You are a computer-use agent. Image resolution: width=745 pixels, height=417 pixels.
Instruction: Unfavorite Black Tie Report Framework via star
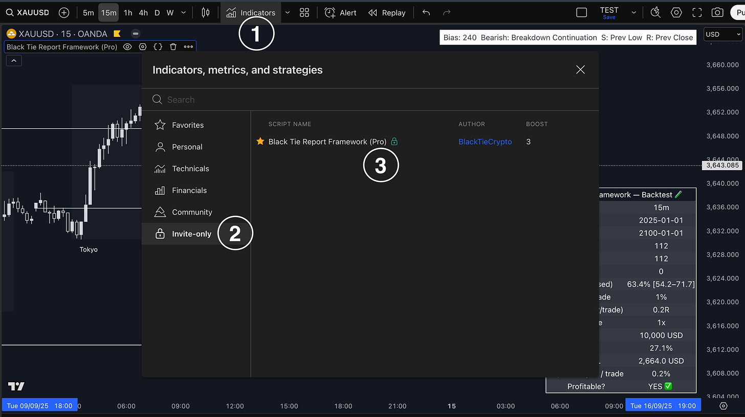pyautogui.click(x=260, y=142)
